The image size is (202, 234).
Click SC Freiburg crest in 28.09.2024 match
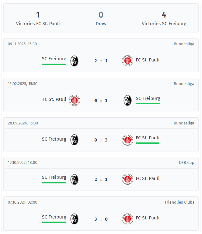(x=74, y=140)
